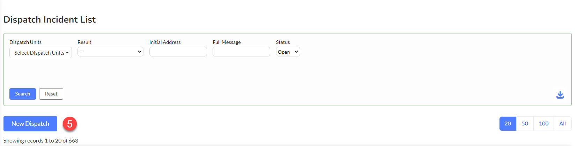Image resolution: width=577 pixels, height=146 pixels.
Task: Click the Dispatch Incident List heading
Action: pos(50,20)
